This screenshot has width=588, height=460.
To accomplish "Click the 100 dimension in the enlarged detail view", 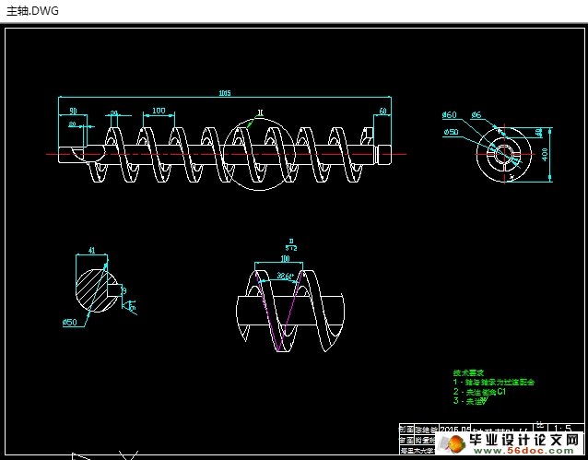I will (x=285, y=258).
